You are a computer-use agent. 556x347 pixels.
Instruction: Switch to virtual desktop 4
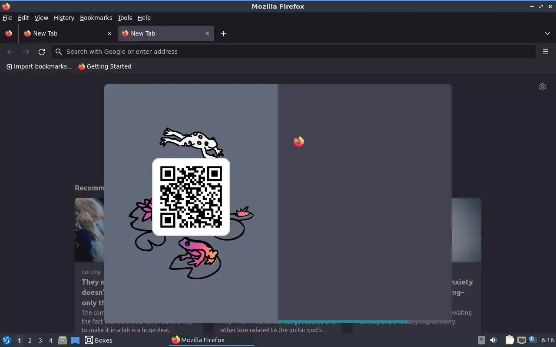click(x=50, y=340)
